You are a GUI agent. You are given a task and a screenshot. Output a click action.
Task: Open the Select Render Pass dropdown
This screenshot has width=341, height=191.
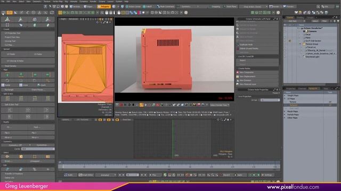(220, 105)
